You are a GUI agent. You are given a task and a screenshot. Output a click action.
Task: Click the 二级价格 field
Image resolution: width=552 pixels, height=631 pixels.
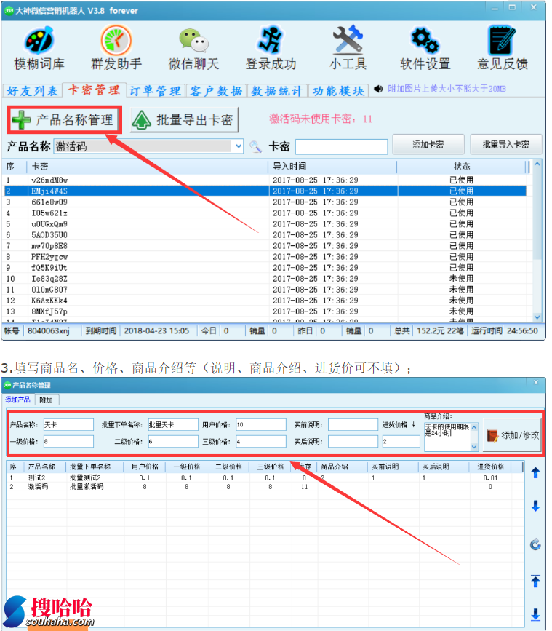tap(173, 442)
